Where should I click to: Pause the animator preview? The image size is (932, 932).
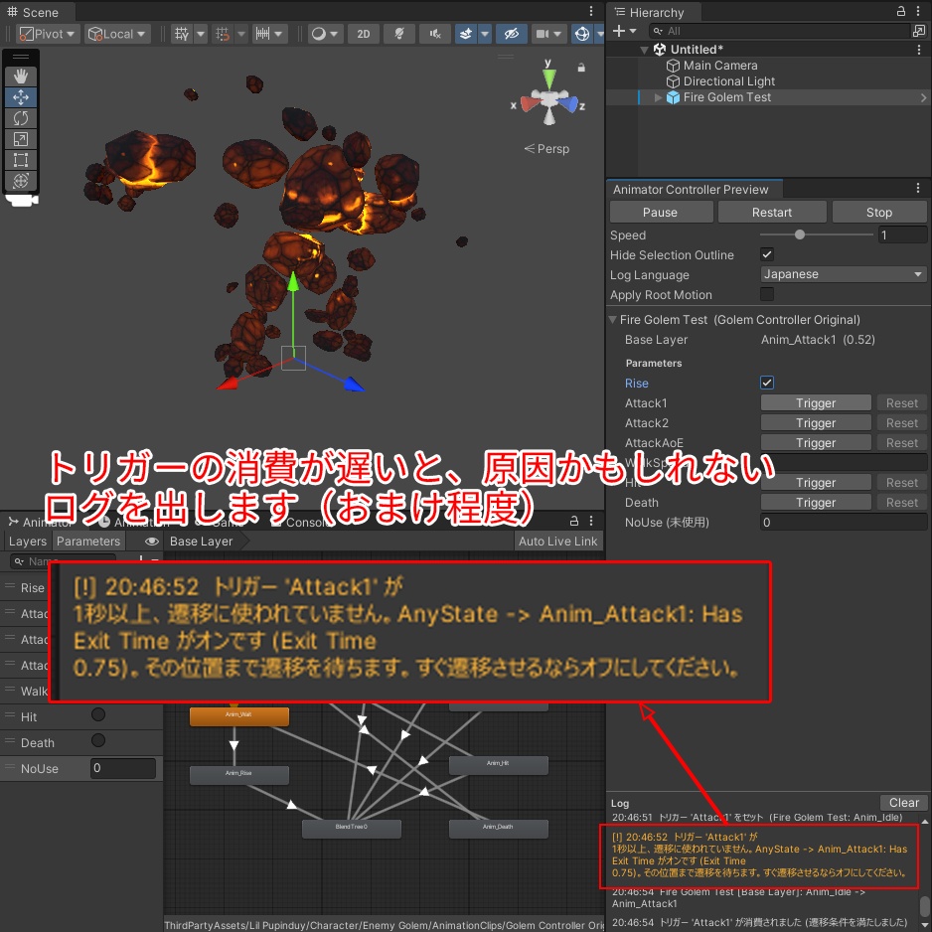[x=661, y=213]
